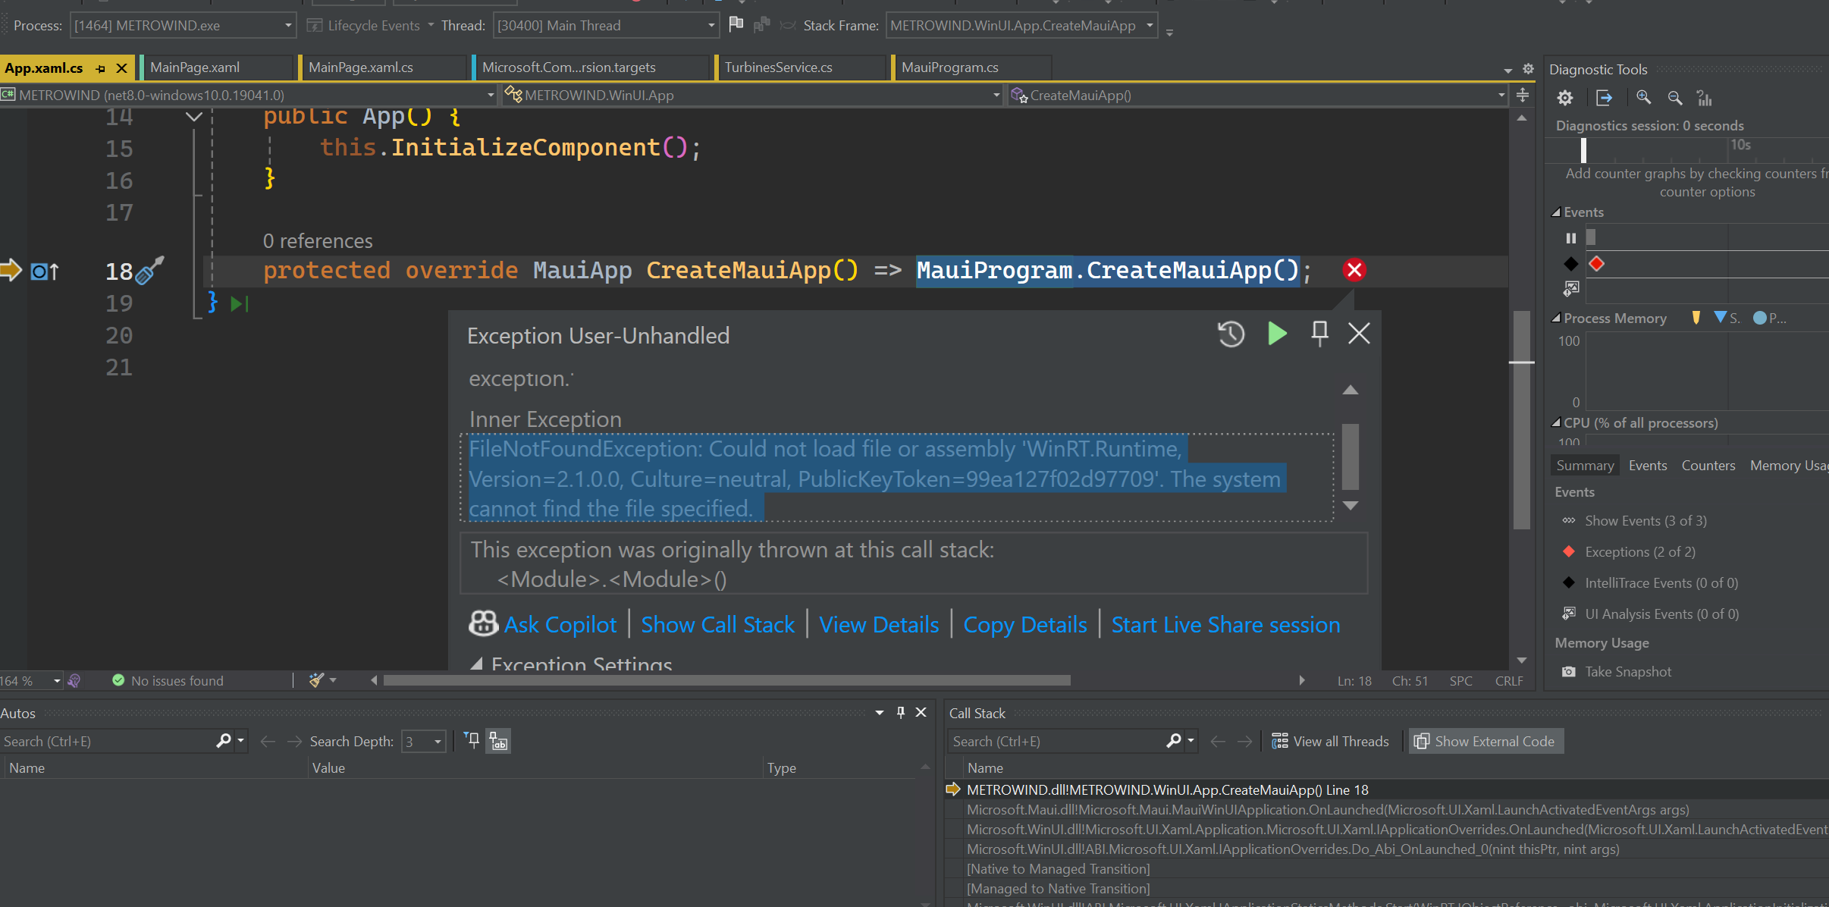This screenshot has height=907, width=1829.
Task: Collapse the Process Memory graph section
Action: (x=1556, y=319)
